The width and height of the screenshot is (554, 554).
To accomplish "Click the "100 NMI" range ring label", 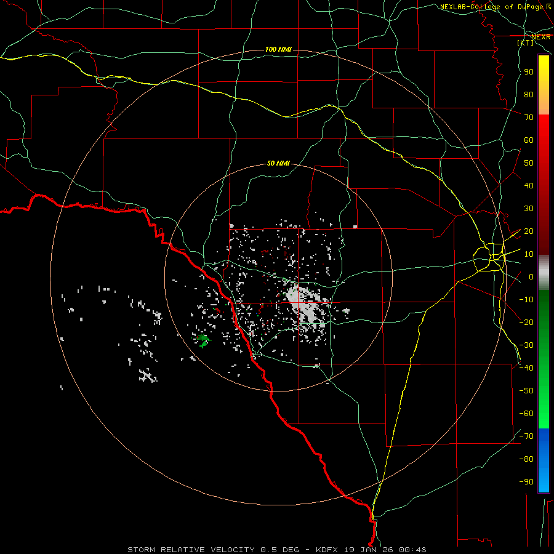I will click(x=278, y=49).
